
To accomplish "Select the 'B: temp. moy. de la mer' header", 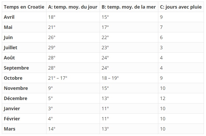I will (129, 7).
